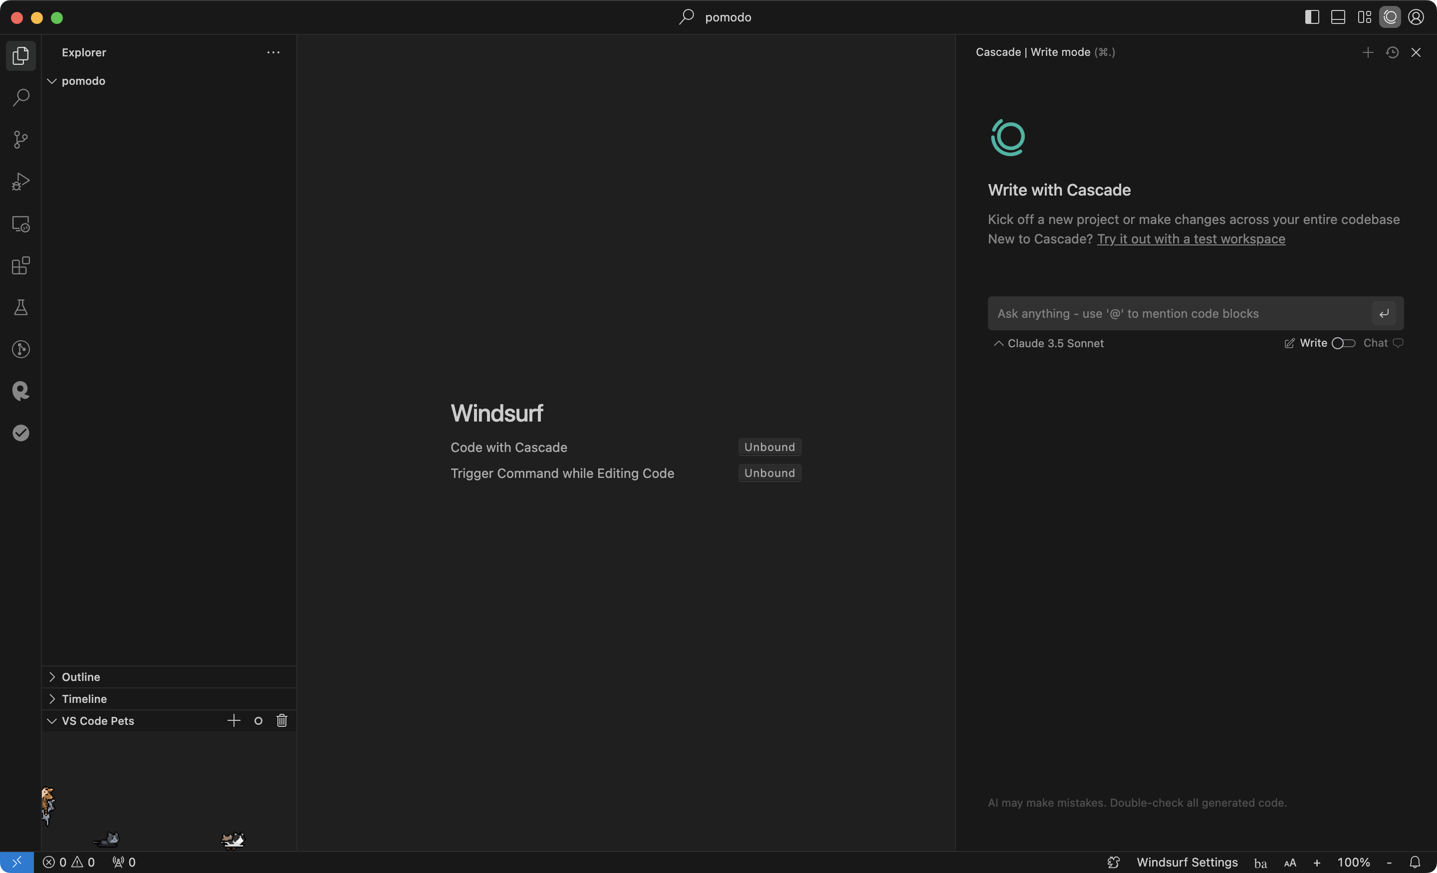Open the Claude 3.5 Sonnet model selector
The width and height of the screenshot is (1437, 873).
click(1049, 344)
